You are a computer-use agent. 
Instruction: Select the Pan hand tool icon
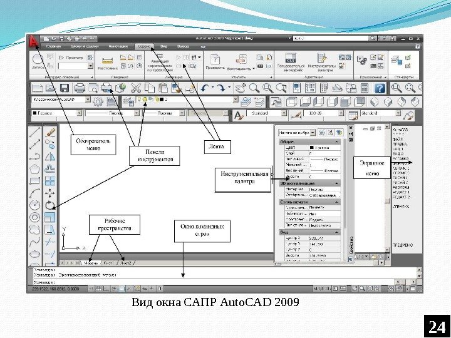tap(241, 88)
